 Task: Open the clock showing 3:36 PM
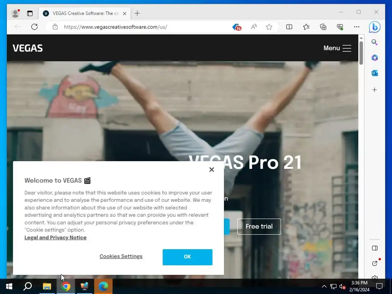pos(359,286)
